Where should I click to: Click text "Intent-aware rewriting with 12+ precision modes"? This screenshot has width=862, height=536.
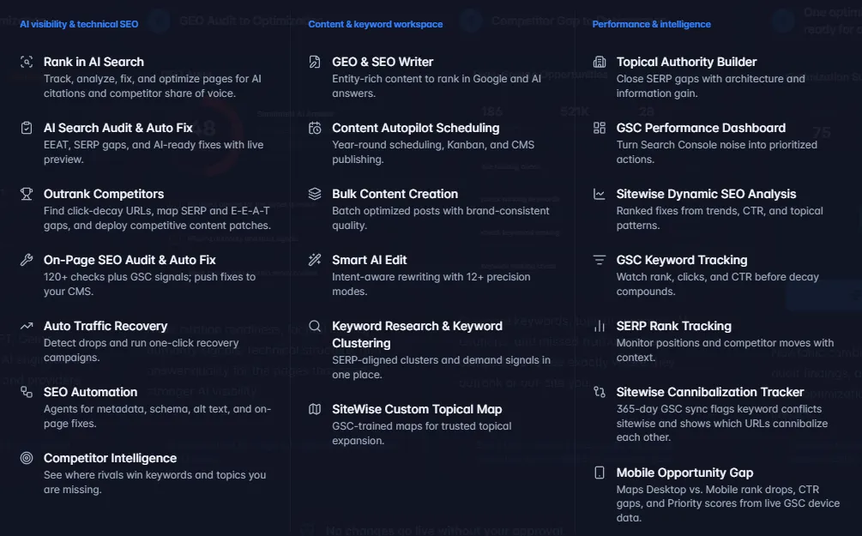(431, 284)
